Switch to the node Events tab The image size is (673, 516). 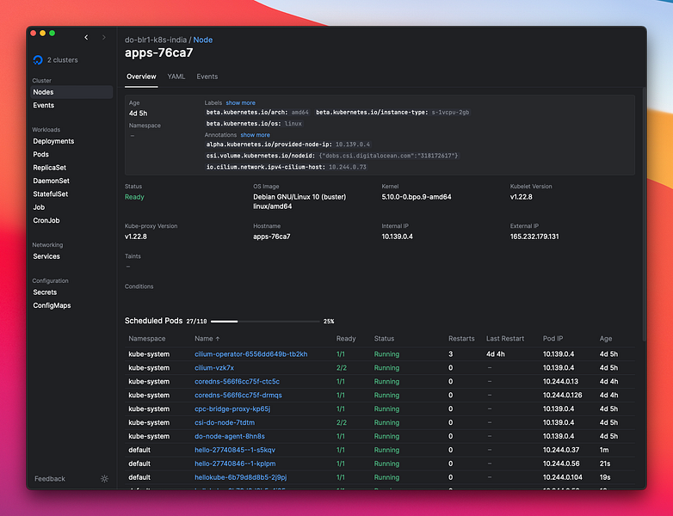[x=207, y=77]
